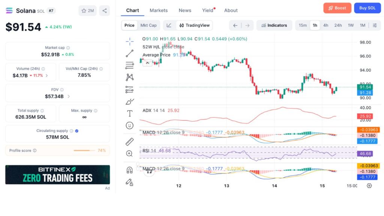Click the Boost button
The image size is (384, 216).
click(x=337, y=8)
